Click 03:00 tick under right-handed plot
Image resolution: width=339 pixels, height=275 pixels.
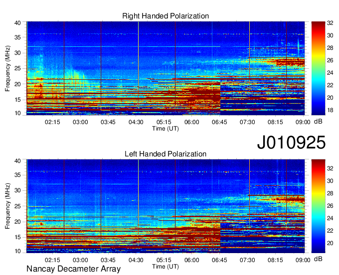click(x=80, y=122)
